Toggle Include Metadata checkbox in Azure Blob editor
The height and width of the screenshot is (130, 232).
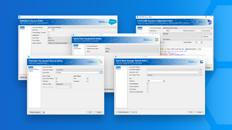tap(148, 84)
